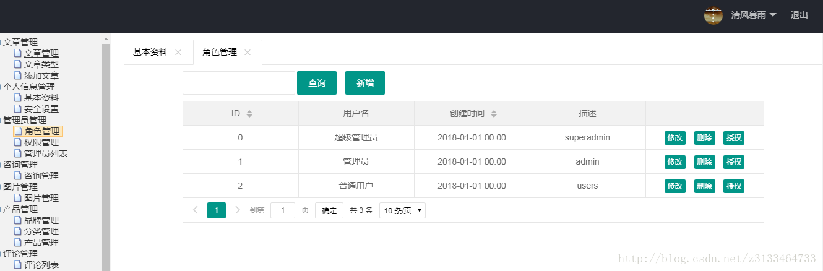Click 授权 for superadmin row
Viewport: 823px width, 271px height.
[x=734, y=138]
